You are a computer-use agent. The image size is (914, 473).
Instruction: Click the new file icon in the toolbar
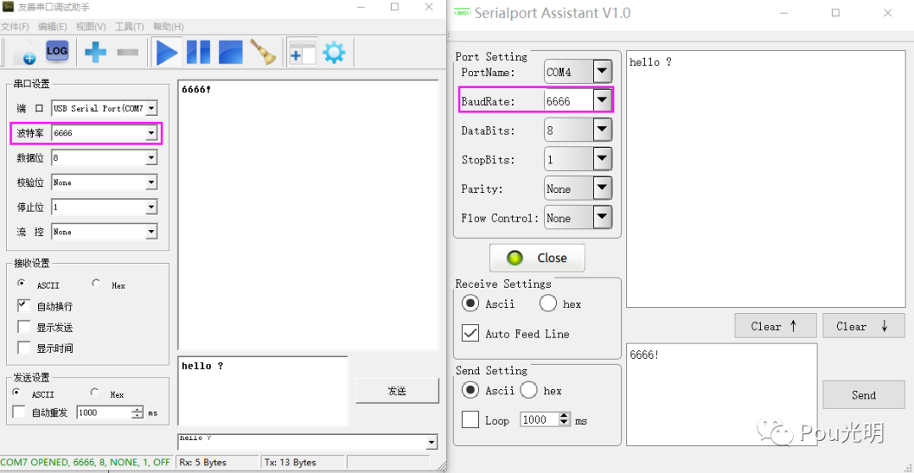click(25, 52)
